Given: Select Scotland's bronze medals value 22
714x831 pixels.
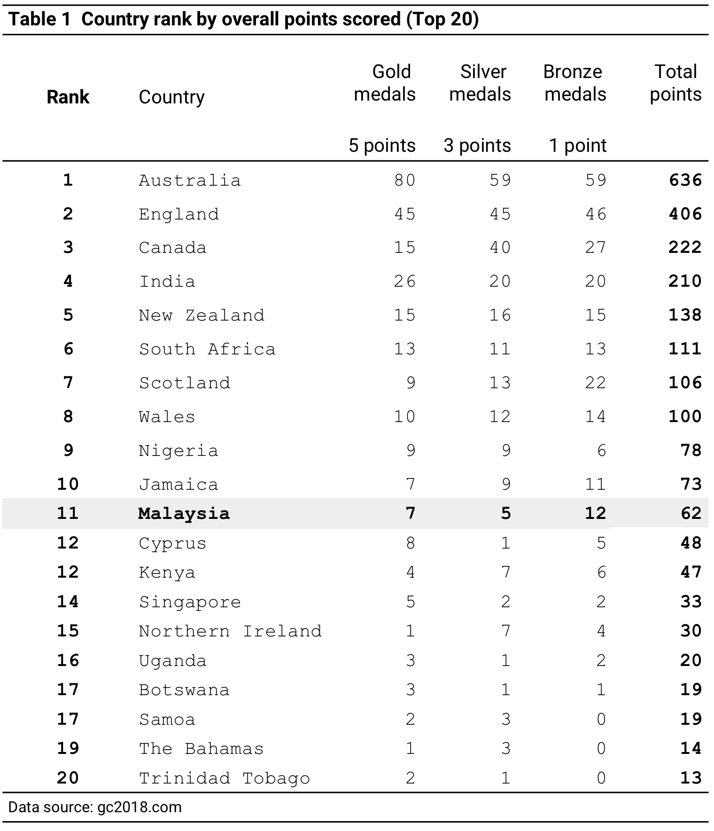Looking at the screenshot, I should coord(595,383).
